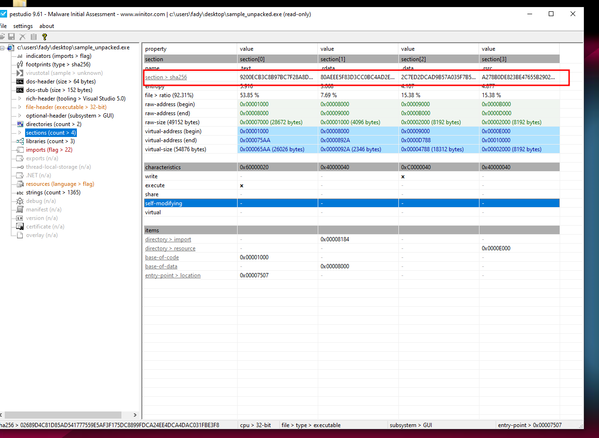Click the debug bug icon
599x438 pixels.
click(20, 201)
